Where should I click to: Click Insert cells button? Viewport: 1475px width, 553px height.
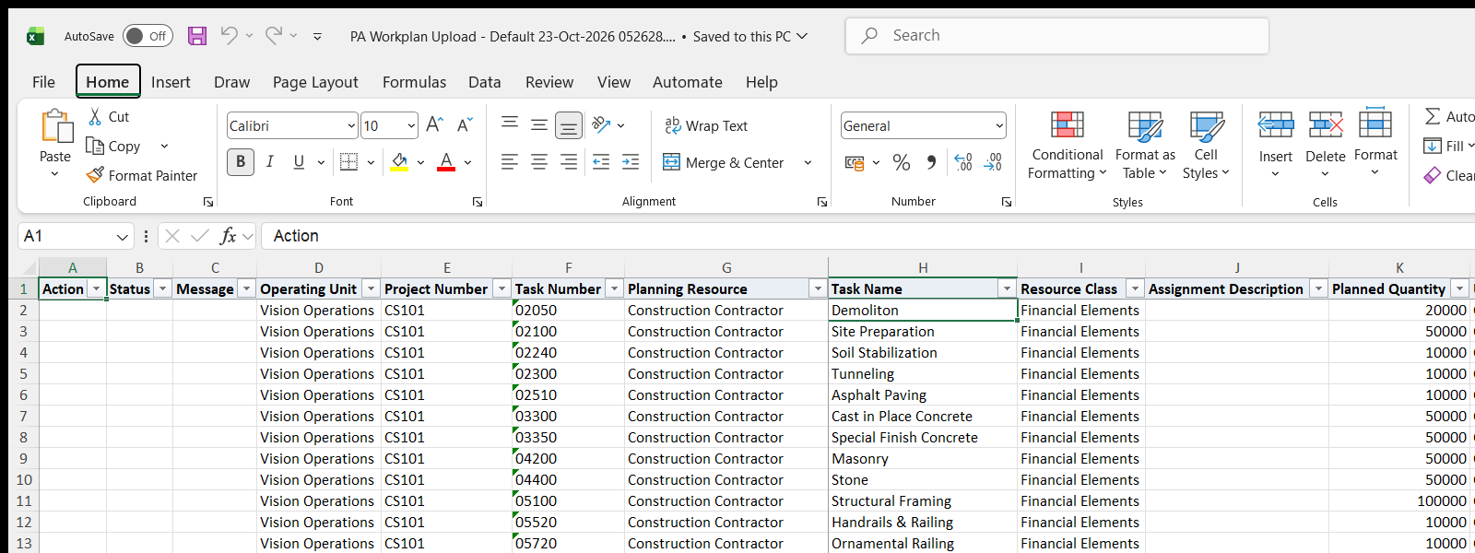(x=1276, y=145)
